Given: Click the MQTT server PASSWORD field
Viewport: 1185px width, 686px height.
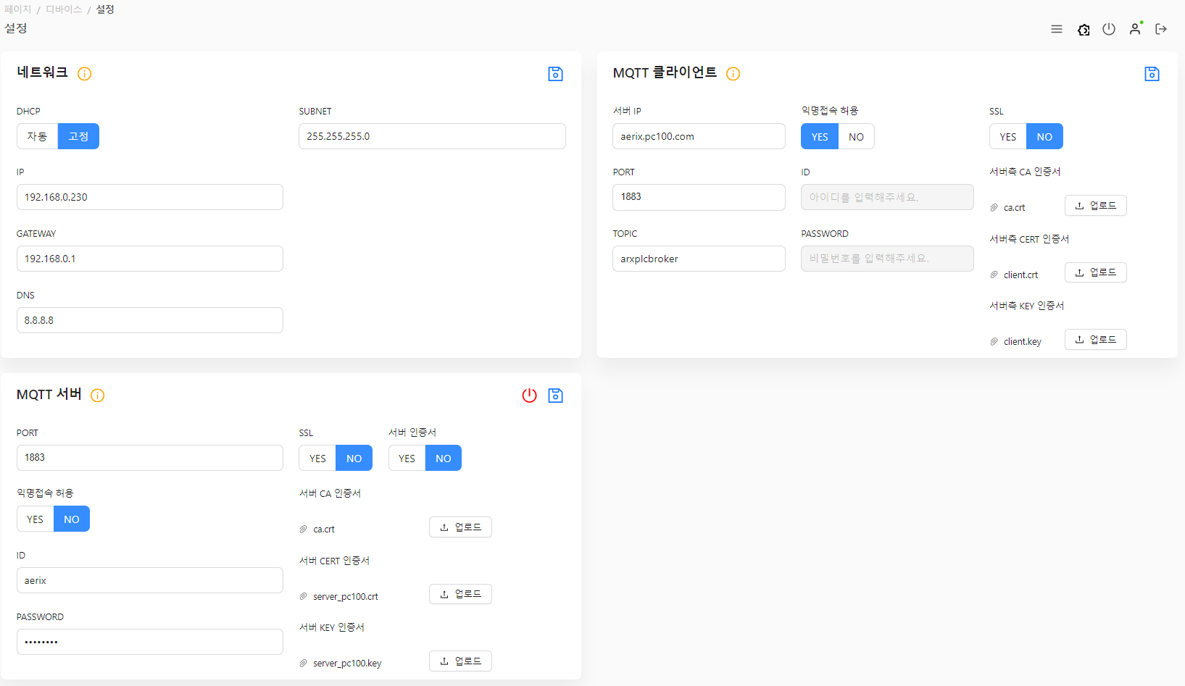Looking at the screenshot, I should tap(150, 642).
